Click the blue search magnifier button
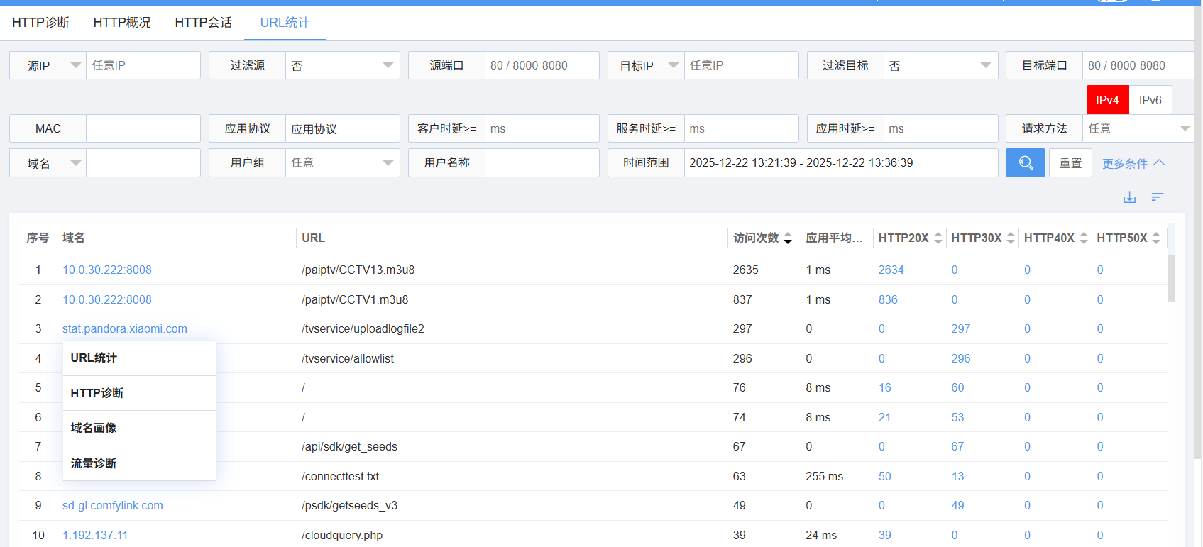1203x547 pixels. (x=1025, y=163)
